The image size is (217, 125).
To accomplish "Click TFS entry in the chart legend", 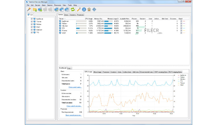I will (180, 81).
